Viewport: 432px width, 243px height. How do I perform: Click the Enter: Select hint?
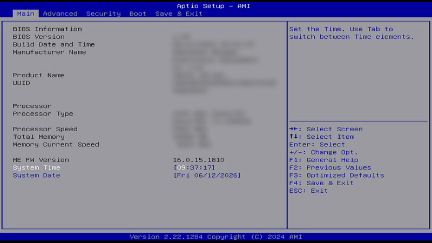coord(317,145)
